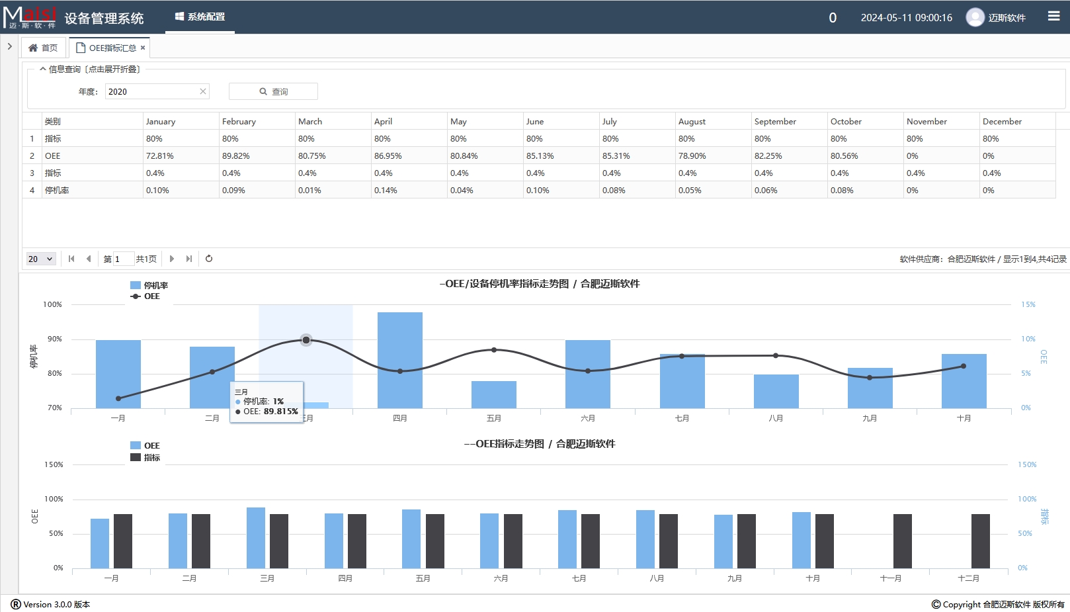This screenshot has height=612, width=1070.
Task: Click the 查询 search button
Action: 273,91
